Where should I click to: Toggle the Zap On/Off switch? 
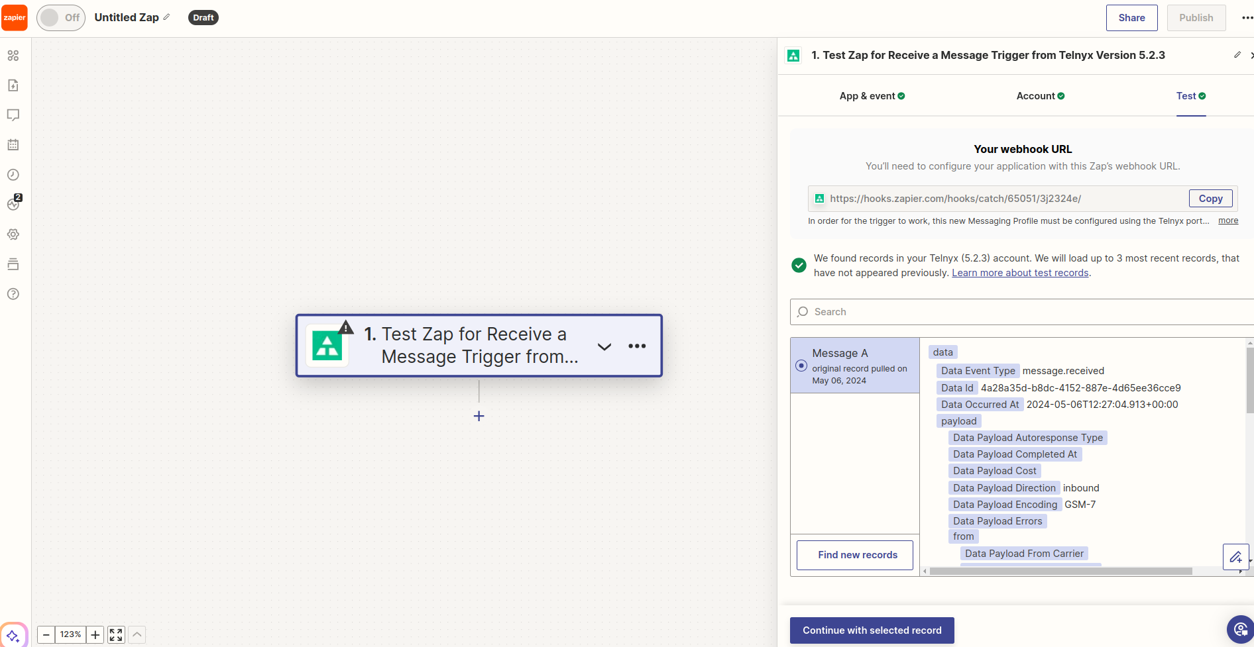pyautogui.click(x=60, y=18)
